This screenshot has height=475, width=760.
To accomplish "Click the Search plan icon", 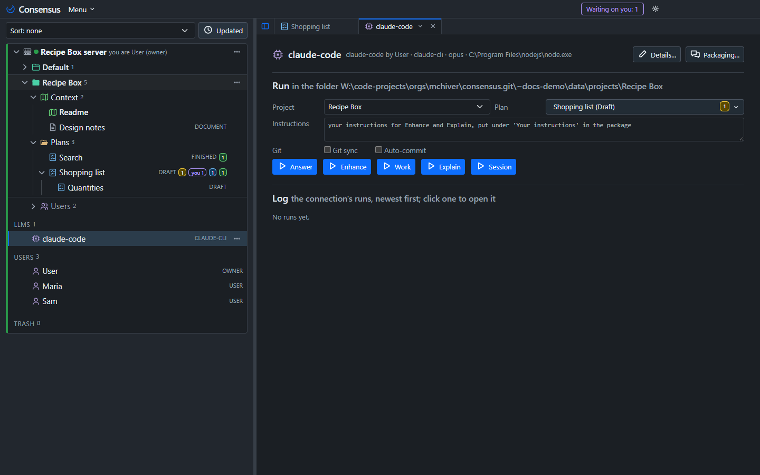I will 53,157.
